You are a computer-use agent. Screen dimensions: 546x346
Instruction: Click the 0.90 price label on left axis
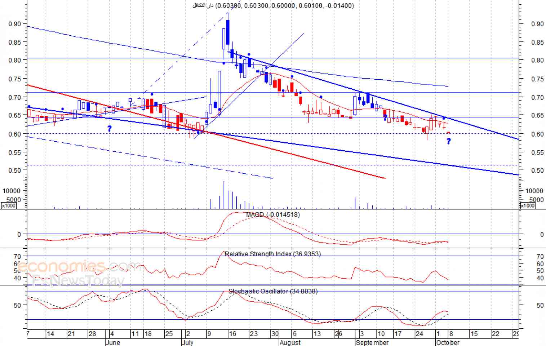pos(15,24)
